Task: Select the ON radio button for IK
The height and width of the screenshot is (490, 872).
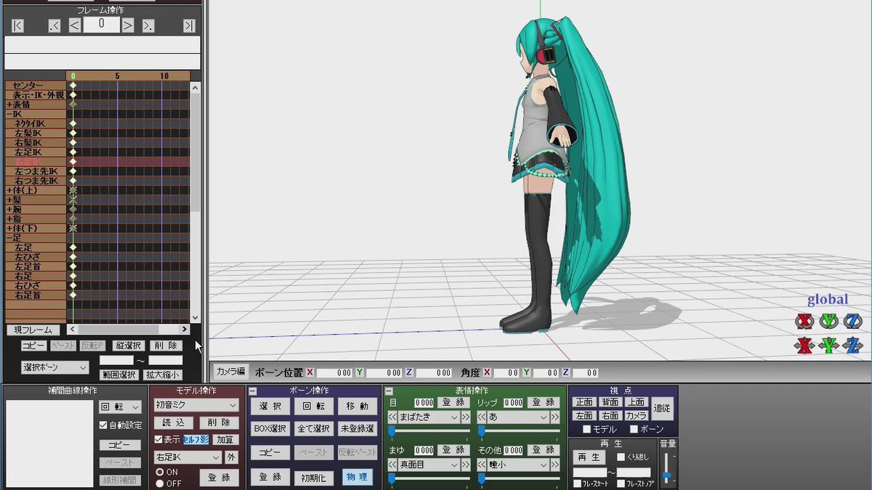Action: click(160, 472)
